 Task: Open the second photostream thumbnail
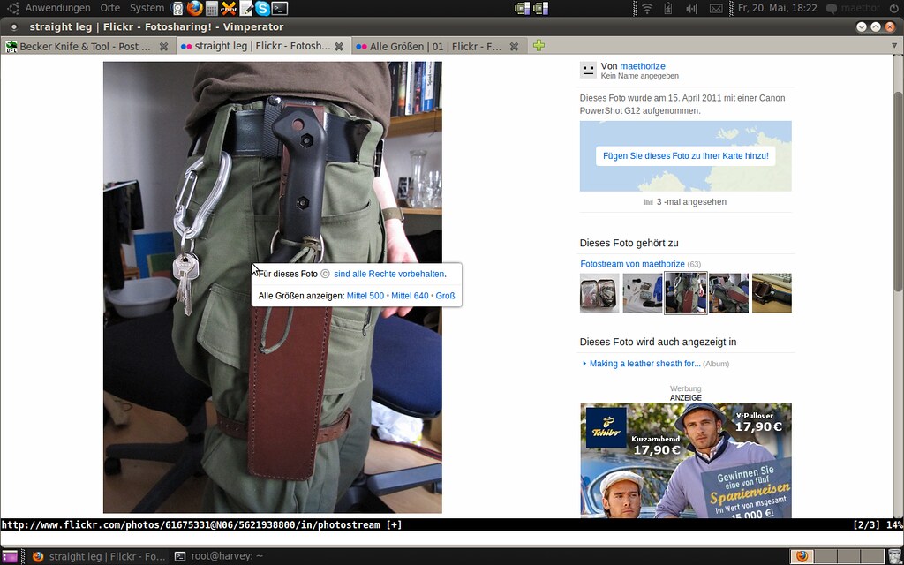point(643,293)
